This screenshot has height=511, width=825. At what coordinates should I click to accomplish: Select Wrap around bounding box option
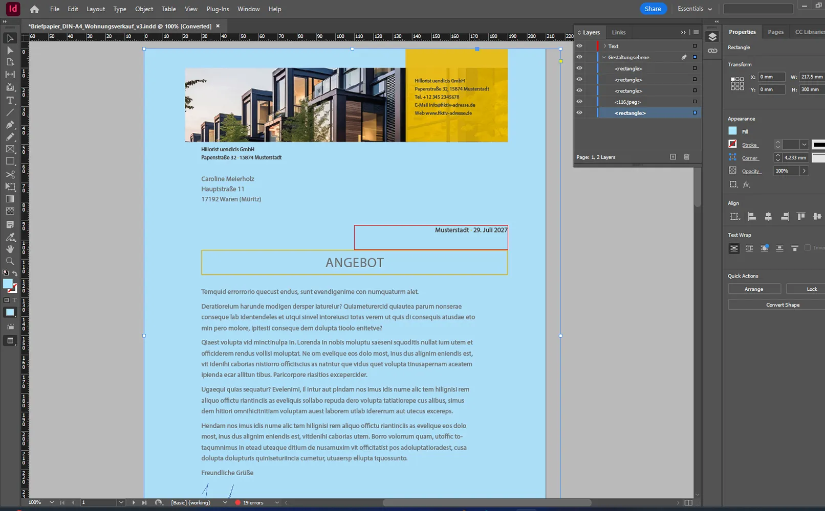click(749, 248)
